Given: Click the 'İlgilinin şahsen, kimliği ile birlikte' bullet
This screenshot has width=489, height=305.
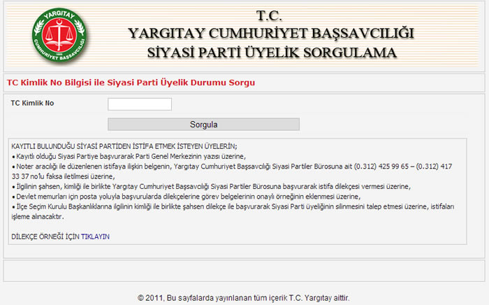Looking at the screenshot, I should click(x=211, y=186).
